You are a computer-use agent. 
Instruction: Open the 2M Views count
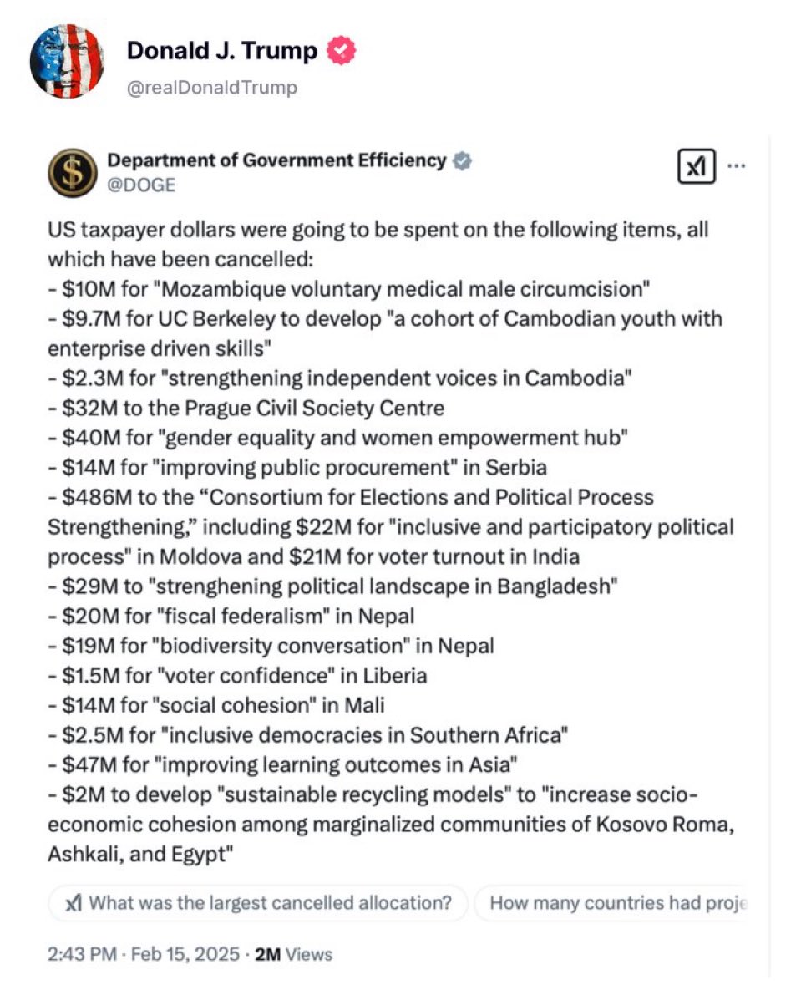pos(293,954)
